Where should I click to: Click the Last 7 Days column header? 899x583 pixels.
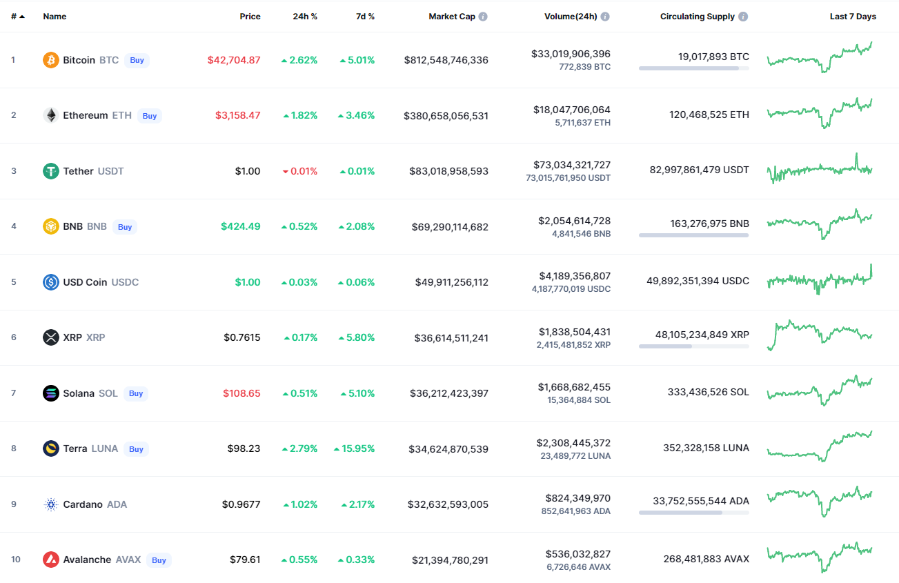(853, 17)
